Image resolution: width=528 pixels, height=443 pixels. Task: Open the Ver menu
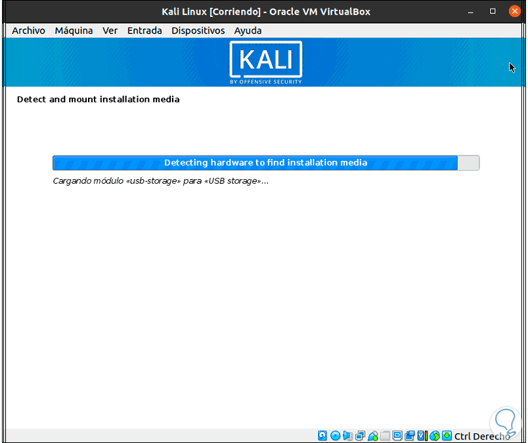coord(110,31)
